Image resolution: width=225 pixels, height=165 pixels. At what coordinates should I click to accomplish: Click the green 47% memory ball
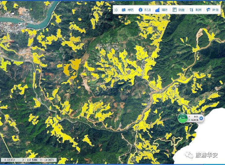click(x=182, y=118)
